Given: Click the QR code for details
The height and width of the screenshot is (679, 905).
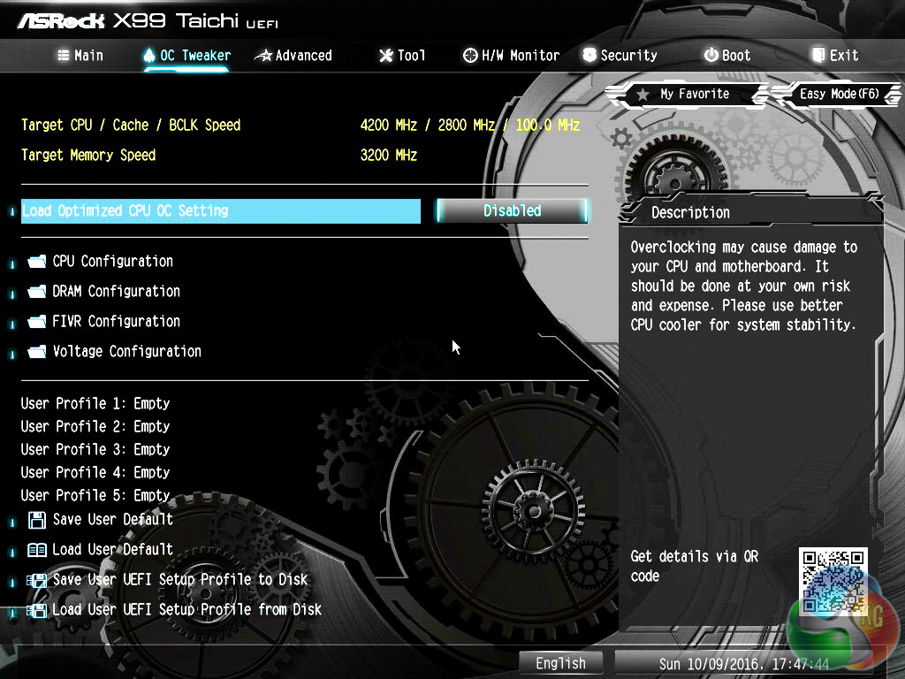Looking at the screenshot, I should 833,581.
